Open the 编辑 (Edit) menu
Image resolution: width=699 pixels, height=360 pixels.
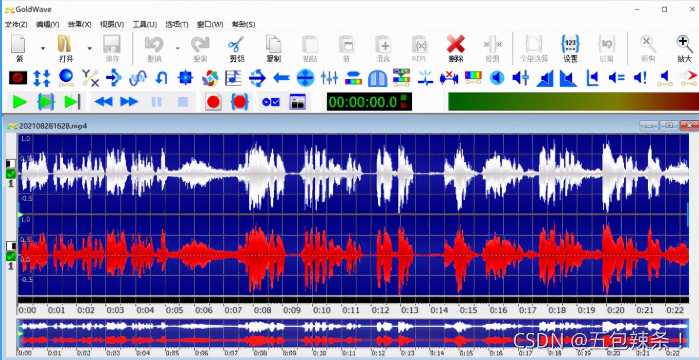tap(47, 24)
